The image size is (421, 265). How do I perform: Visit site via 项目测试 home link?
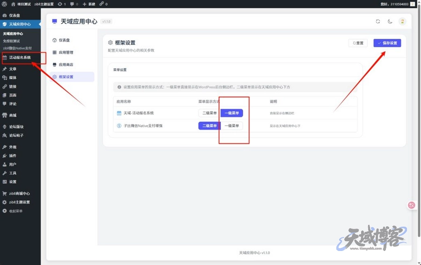pyautogui.click(x=21, y=4)
